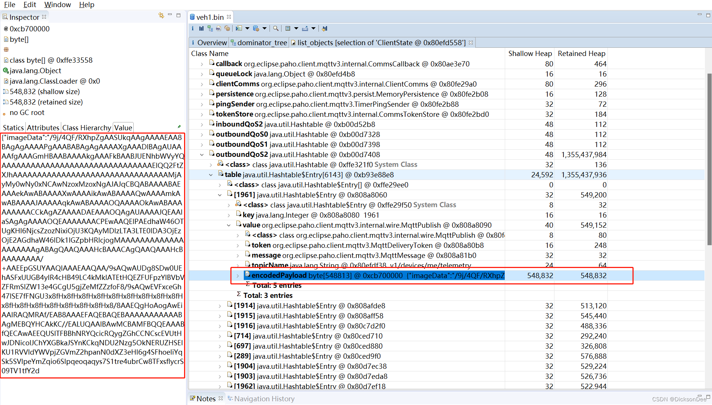Screen dimensions: 712x405
Task: Export the result via the export icon
Action: tap(305, 28)
